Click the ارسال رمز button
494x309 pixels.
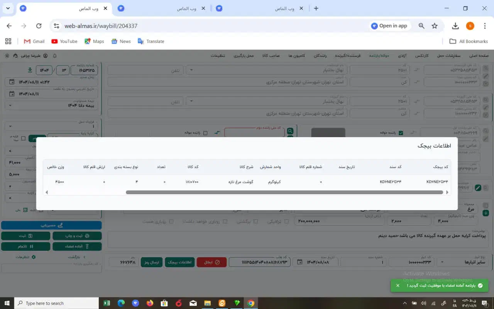(x=152, y=262)
